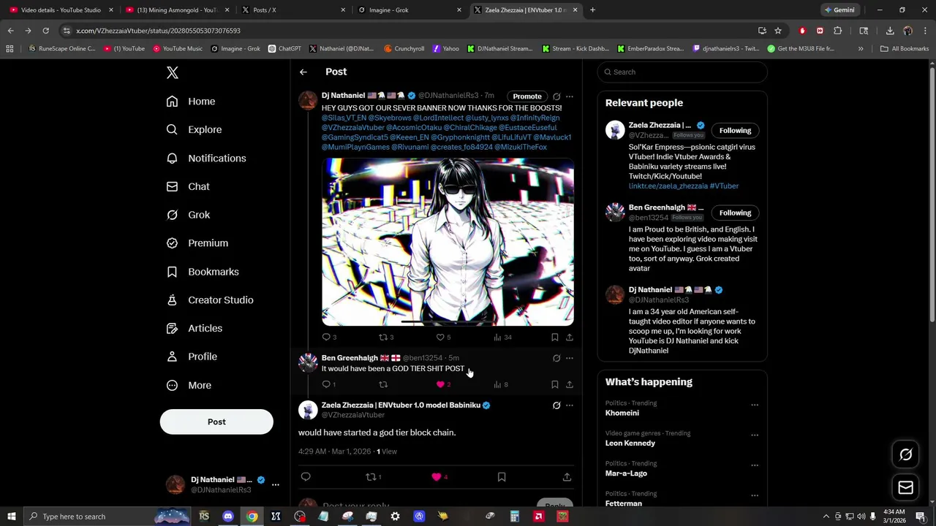Click the X logo in the sidebar
This screenshot has width=936, height=526.
(x=173, y=72)
